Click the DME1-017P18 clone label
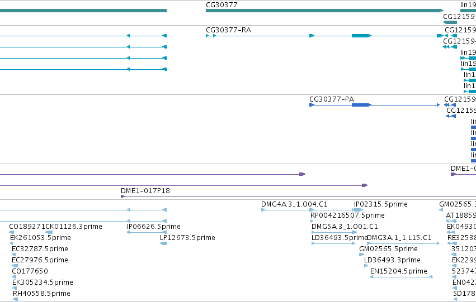 coord(145,191)
